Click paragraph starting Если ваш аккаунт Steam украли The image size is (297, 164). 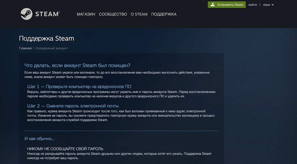(117, 75)
